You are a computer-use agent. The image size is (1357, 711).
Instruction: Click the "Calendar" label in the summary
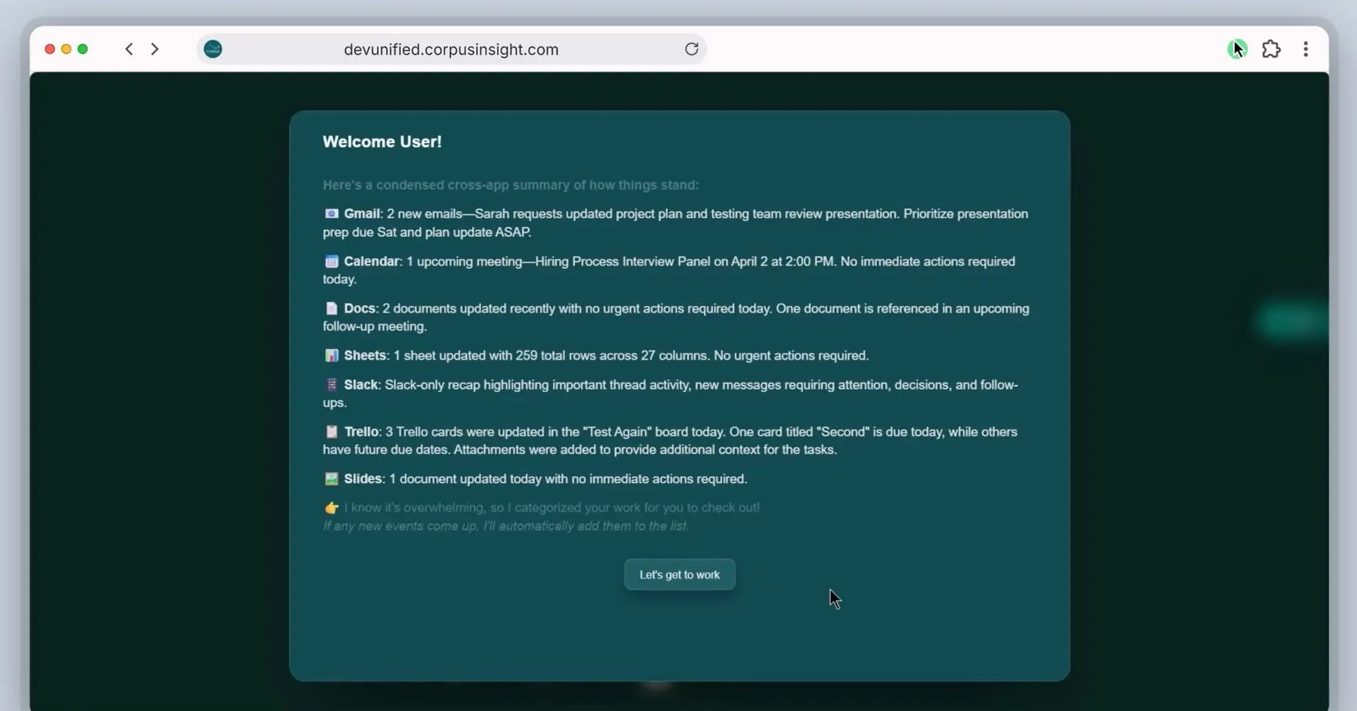click(x=372, y=261)
